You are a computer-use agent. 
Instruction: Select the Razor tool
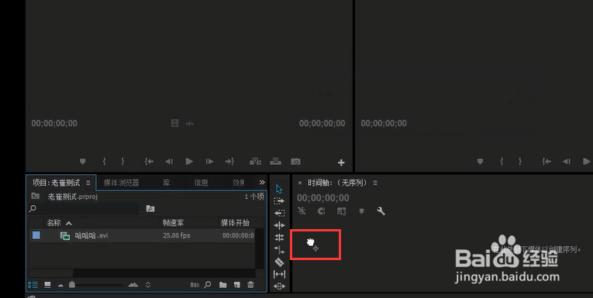point(279,262)
